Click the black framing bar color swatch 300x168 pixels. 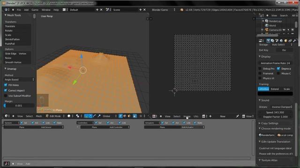click(275, 93)
